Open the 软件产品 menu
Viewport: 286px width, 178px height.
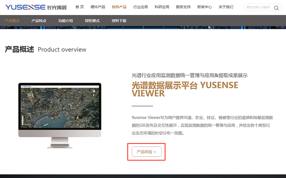119,7
